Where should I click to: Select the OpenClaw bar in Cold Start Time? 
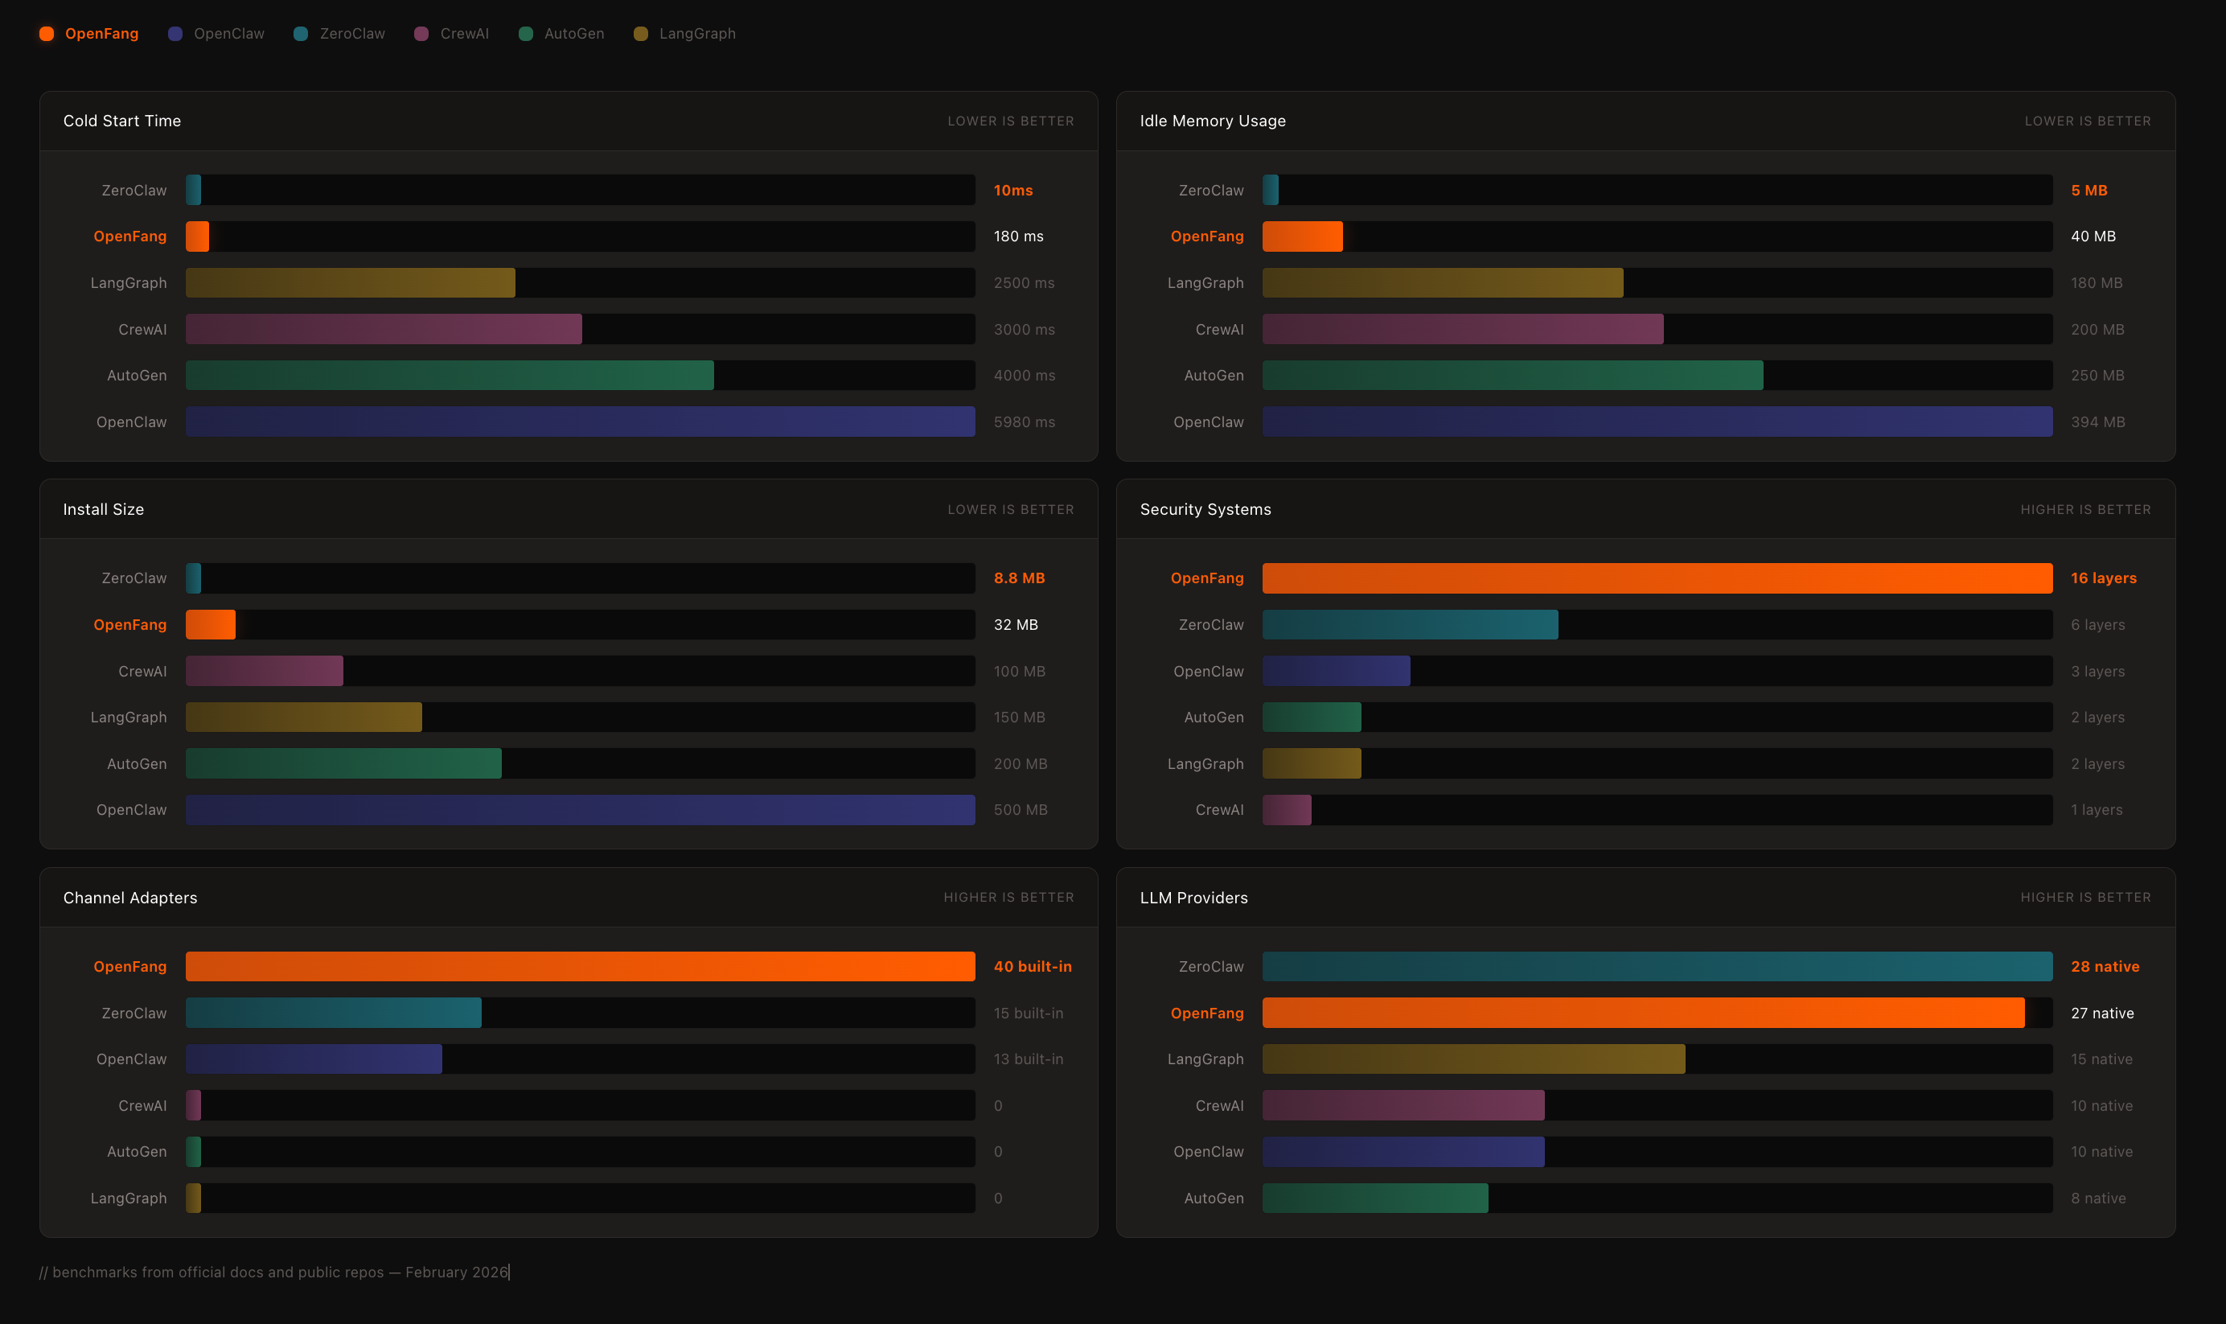pos(580,422)
